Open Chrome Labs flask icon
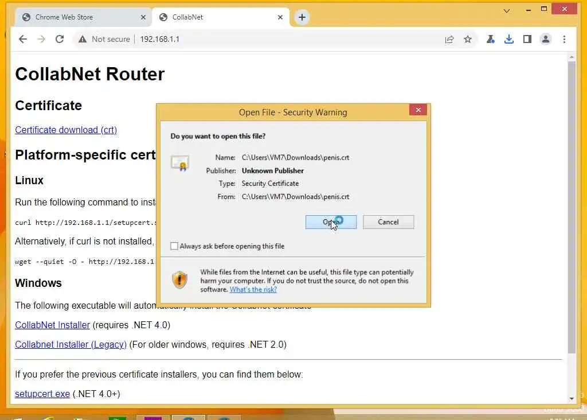The width and height of the screenshot is (587, 420). [x=491, y=39]
